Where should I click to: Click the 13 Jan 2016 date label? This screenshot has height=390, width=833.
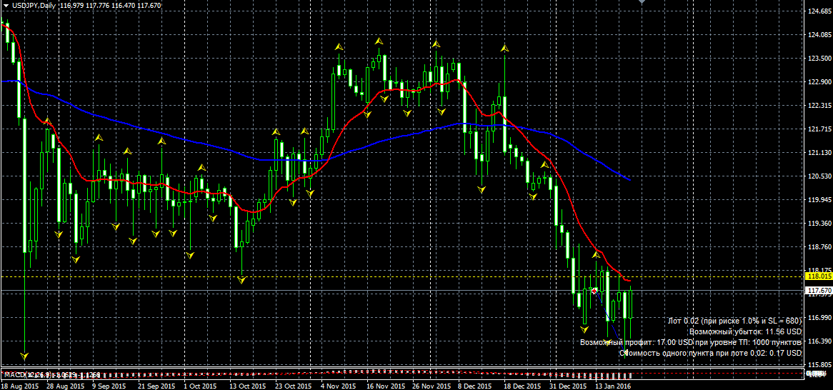coord(613,385)
